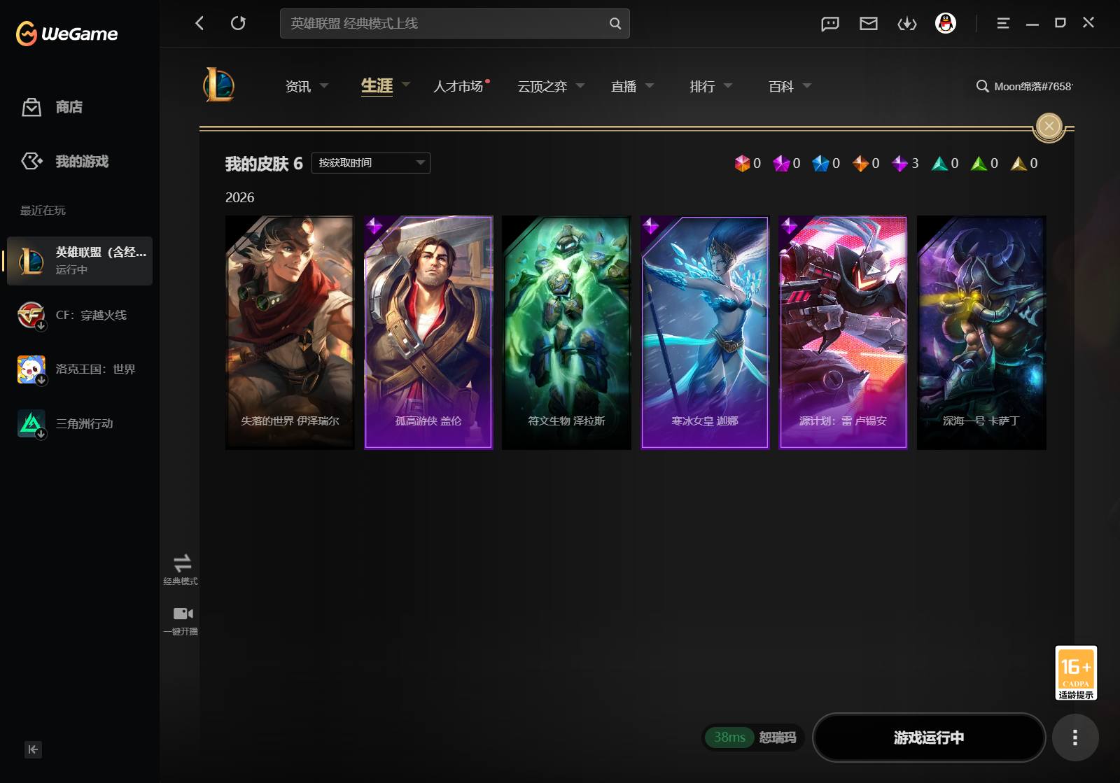Open the 源计划: 雷 卢锡安 skin card
Image resolution: width=1120 pixels, height=783 pixels.
click(843, 332)
